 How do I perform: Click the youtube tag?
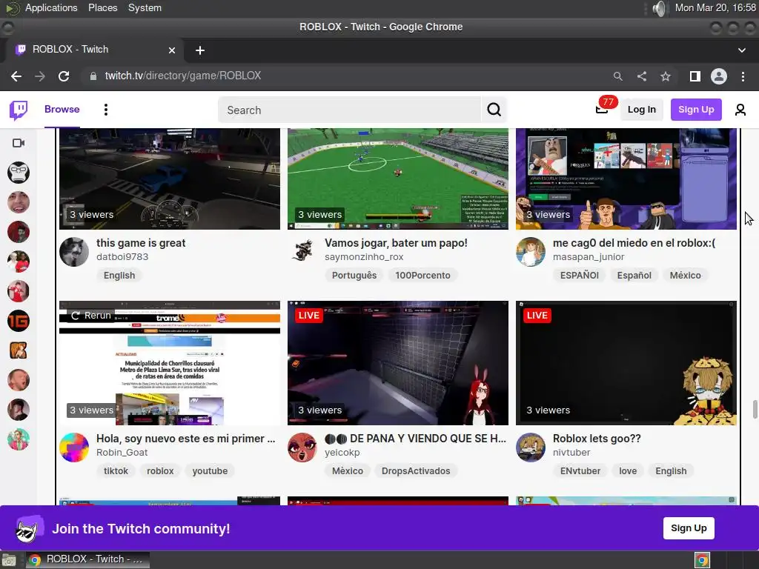click(210, 470)
